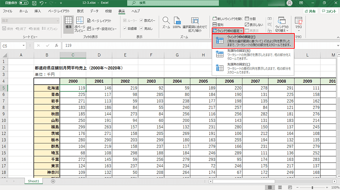Click the horizontal scrollbar left arrow
Viewport: 340px width, 190px height.
pos(210,181)
